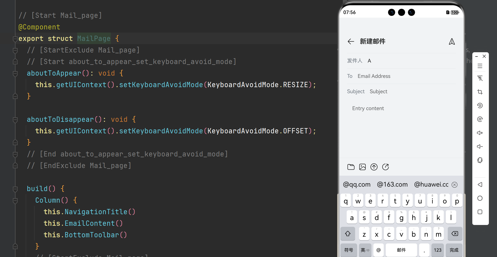Viewport: 497px width, 257px height.
Task: Insert @163.com suffix suggestion
Action: (392, 185)
